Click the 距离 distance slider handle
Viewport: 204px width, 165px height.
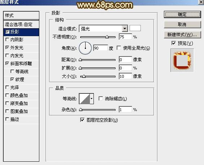pyautogui.click(x=81, y=60)
